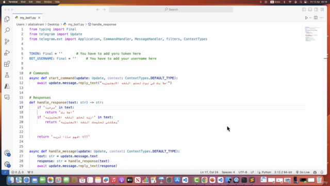Close the my_bot1.py tab
Image resolution: width=330 pixels, height=186 pixels.
tap(39, 18)
